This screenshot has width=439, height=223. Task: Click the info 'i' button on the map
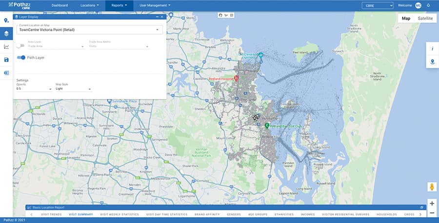point(432,48)
